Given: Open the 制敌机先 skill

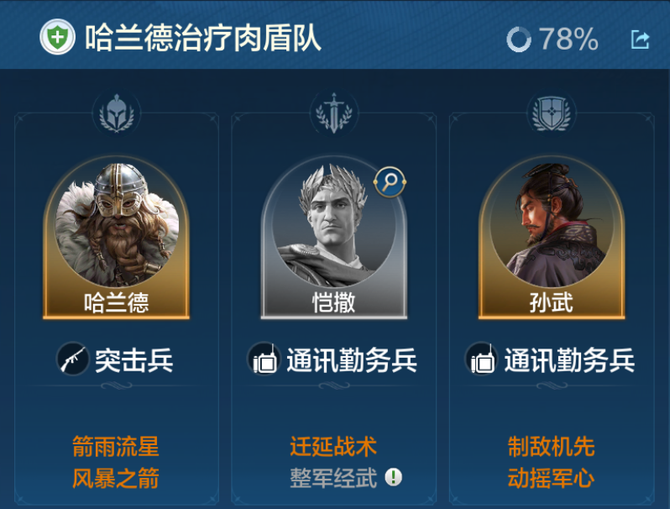Looking at the screenshot, I should 552,447.
